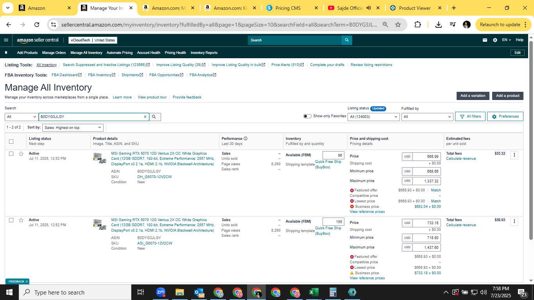Image resolution: width=534 pixels, height=300 pixels.
Task: Open Price Alerts (510) link
Action: coord(287,65)
